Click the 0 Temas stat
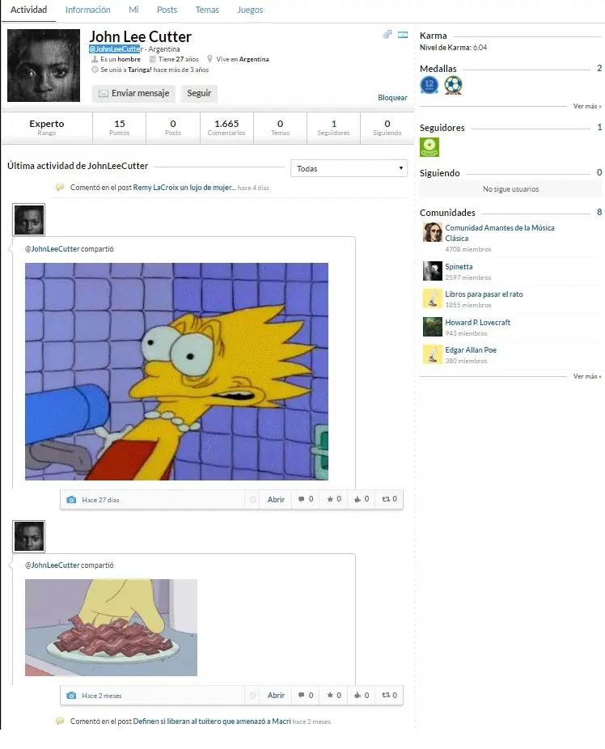The height and width of the screenshot is (749, 605). pos(281,128)
